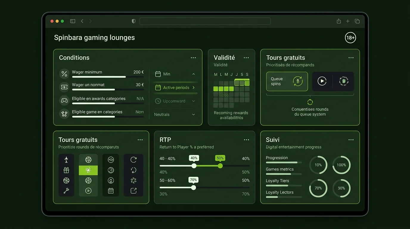The width and height of the screenshot is (410, 229).
Task: Open the RTP panel three-dot menu
Action: tap(246, 140)
